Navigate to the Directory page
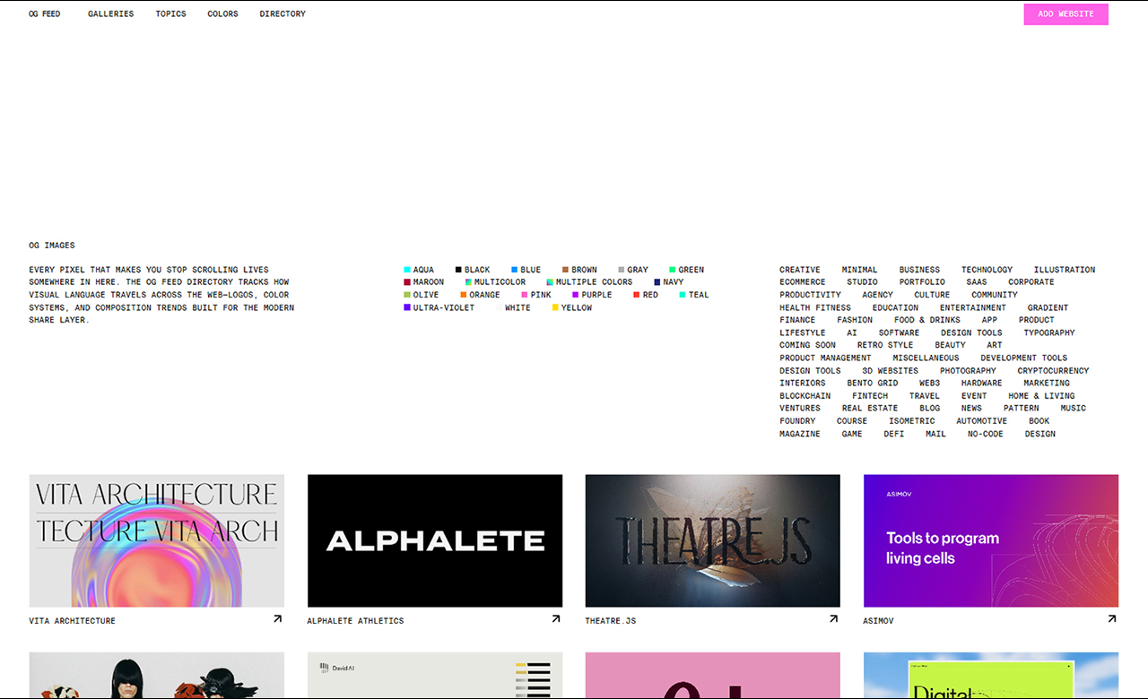Screen dimensions: 1148x699 point(283,14)
